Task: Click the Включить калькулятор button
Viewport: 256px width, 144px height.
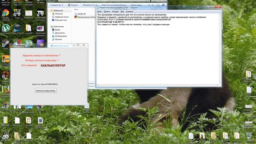Action: pos(46,90)
